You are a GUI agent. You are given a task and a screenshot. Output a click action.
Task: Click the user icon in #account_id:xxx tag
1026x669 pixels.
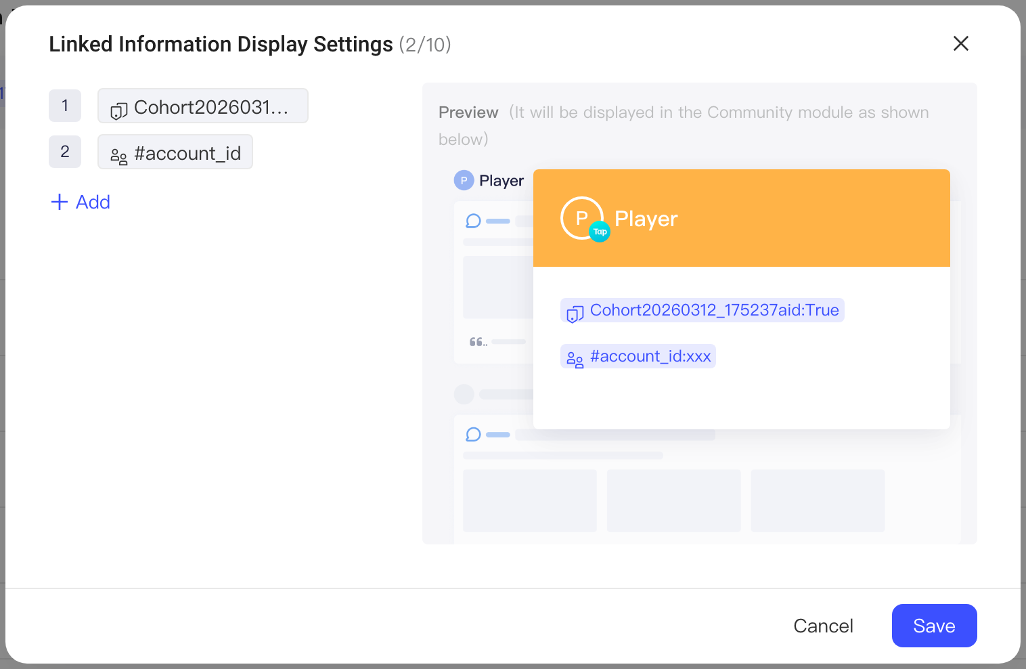pyautogui.click(x=575, y=359)
